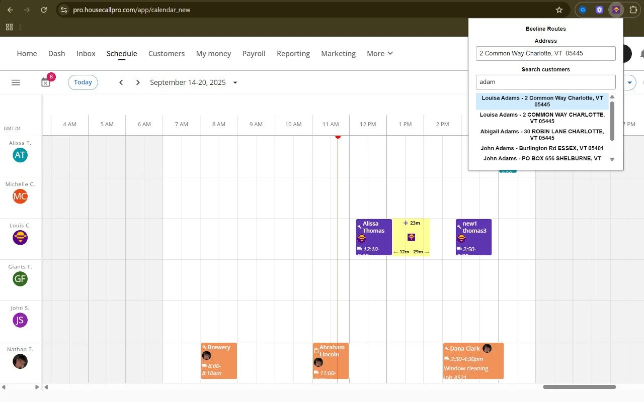
Task: Click the Beeline Routes Address input field
Action: (545, 53)
